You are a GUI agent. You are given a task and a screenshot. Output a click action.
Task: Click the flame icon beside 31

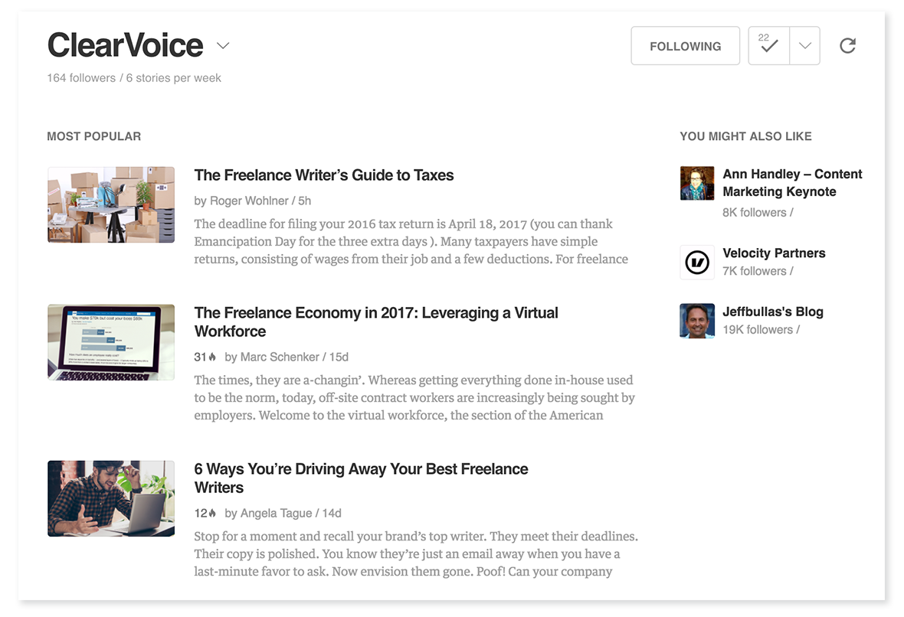click(212, 357)
